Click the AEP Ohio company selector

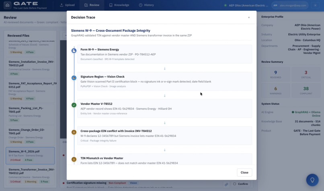[246, 5]
